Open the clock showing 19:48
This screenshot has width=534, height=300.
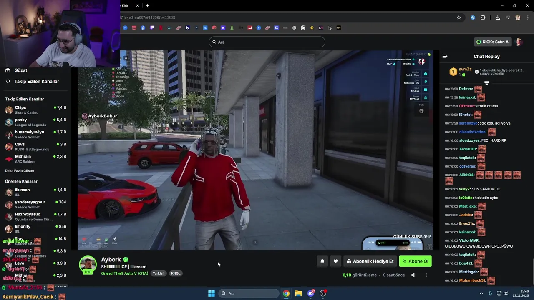(520, 293)
